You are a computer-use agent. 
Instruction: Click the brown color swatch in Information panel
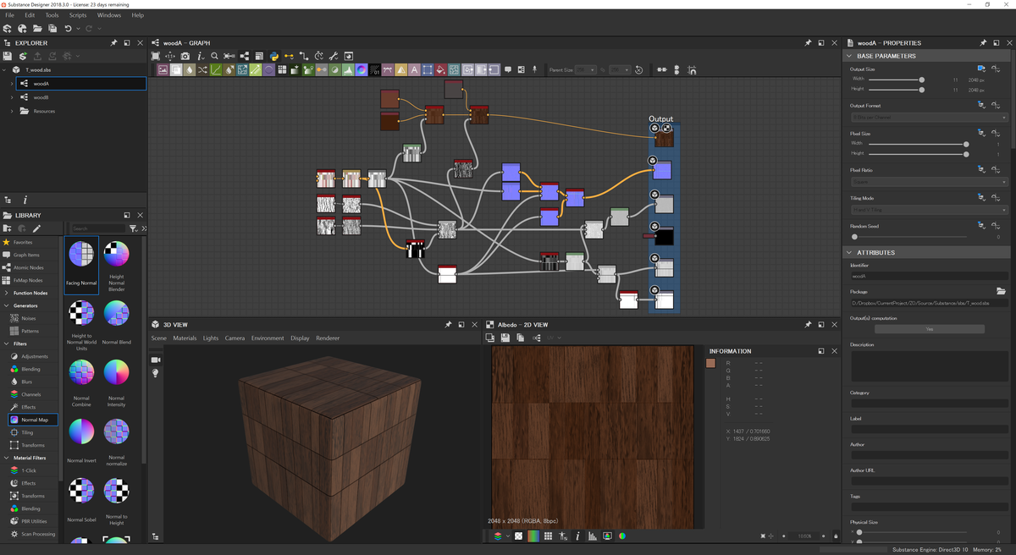tap(711, 363)
